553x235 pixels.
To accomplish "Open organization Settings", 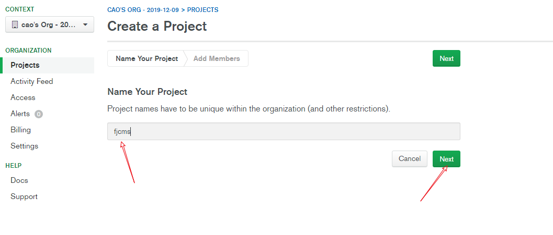I will coord(25,146).
